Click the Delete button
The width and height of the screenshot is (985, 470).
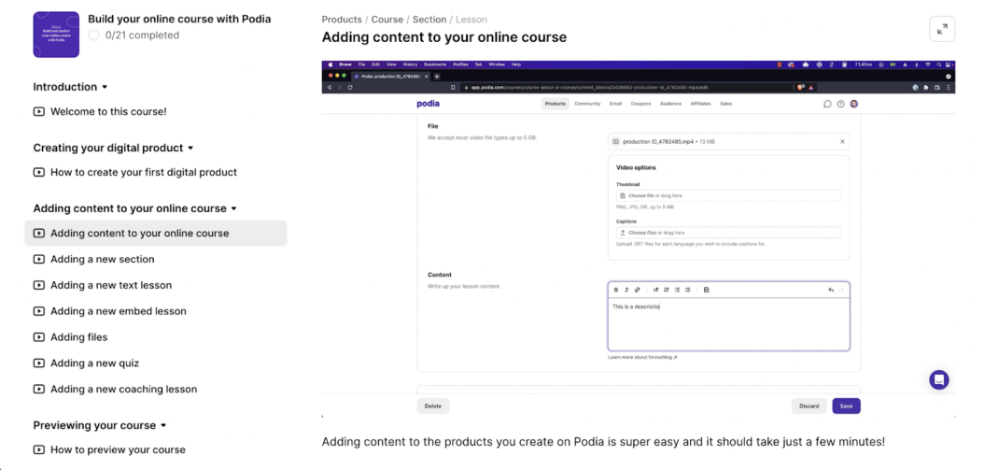pyautogui.click(x=433, y=406)
